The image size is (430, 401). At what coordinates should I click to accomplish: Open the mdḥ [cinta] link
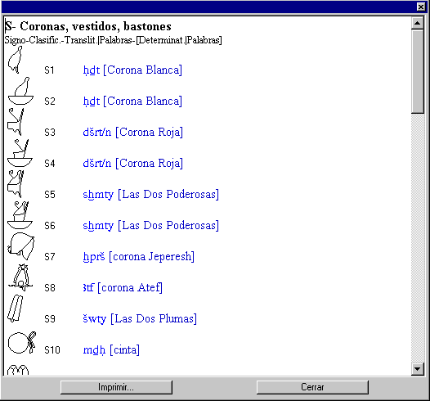coord(111,350)
